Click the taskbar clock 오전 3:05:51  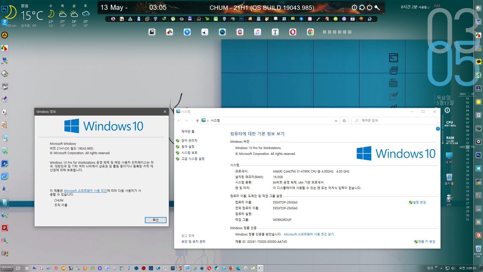pyautogui.click(x=468, y=268)
